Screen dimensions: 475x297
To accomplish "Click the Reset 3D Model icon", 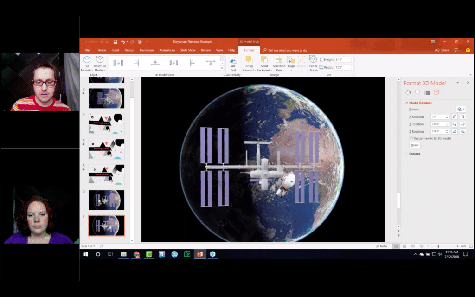I will pyautogui.click(x=100, y=59).
